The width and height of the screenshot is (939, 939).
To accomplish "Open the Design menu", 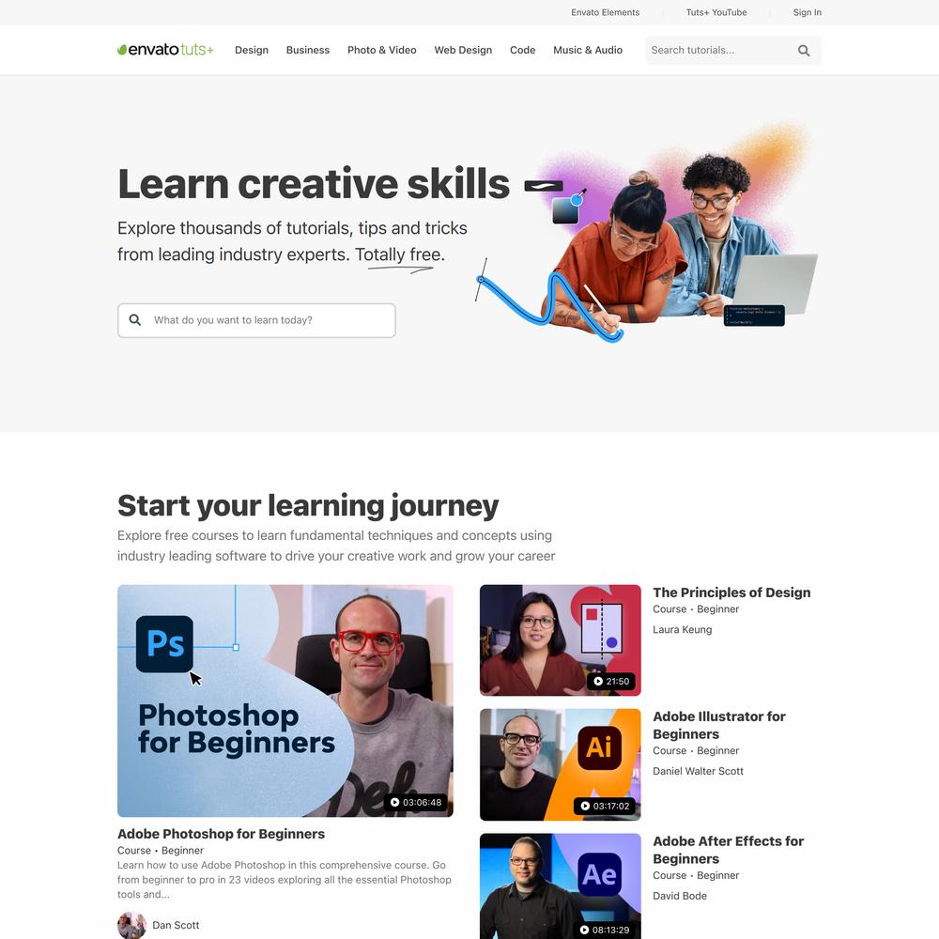I will click(252, 51).
